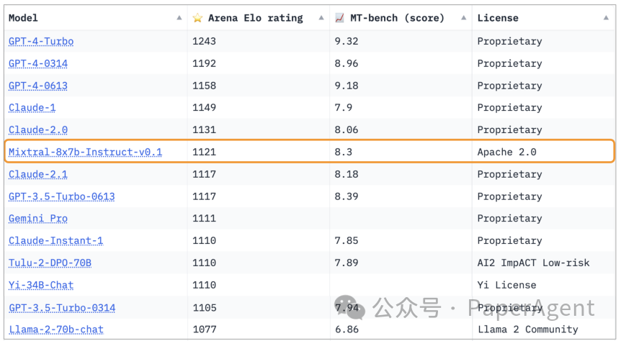Select the Elo value 1149
The width and height of the screenshot is (621, 341).
tap(205, 108)
